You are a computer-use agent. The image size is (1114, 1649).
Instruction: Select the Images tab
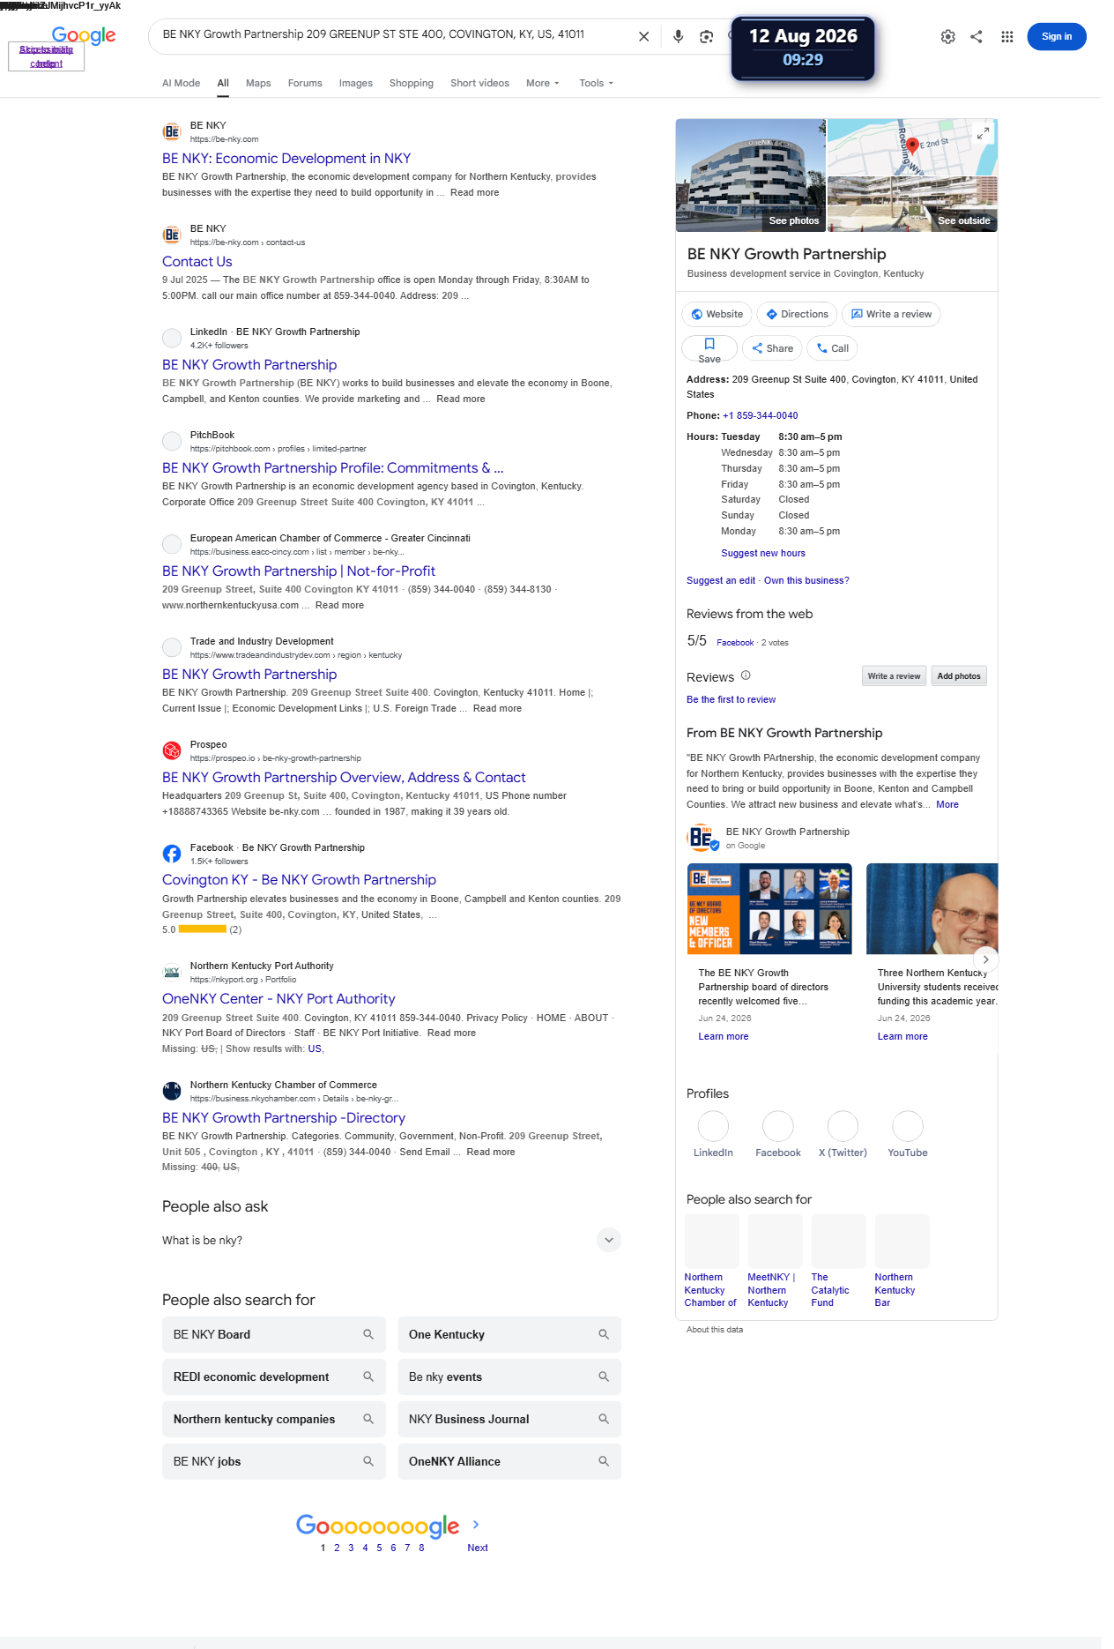click(x=356, y=83)
